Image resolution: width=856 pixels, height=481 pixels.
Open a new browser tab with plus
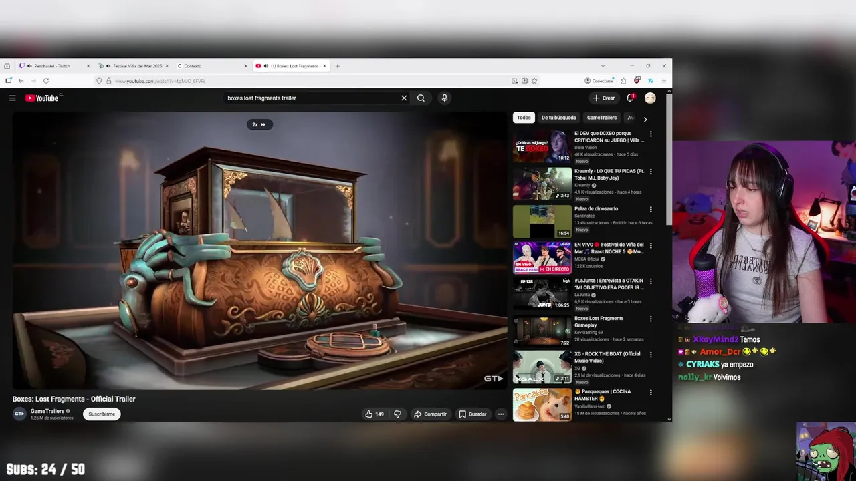click(x=338, y=66)
